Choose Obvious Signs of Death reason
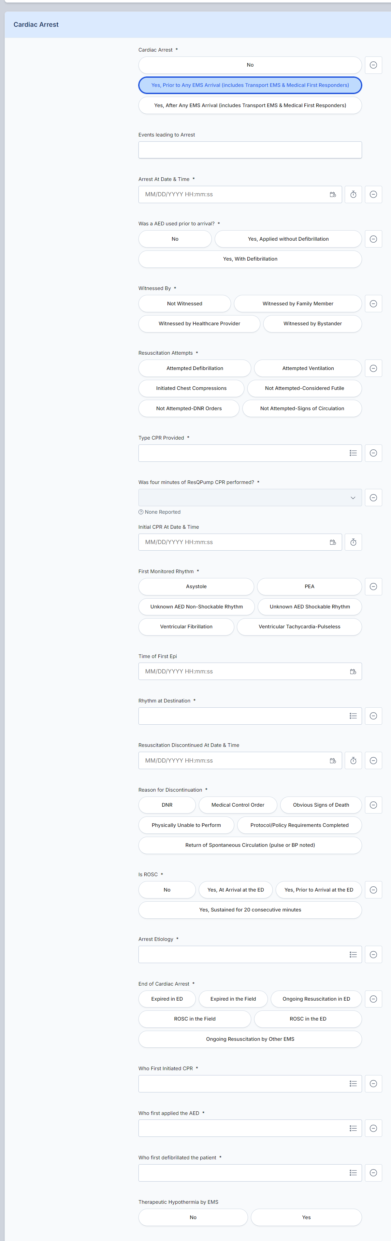The height and width of the screenshot is (1241, 391). 321,805
